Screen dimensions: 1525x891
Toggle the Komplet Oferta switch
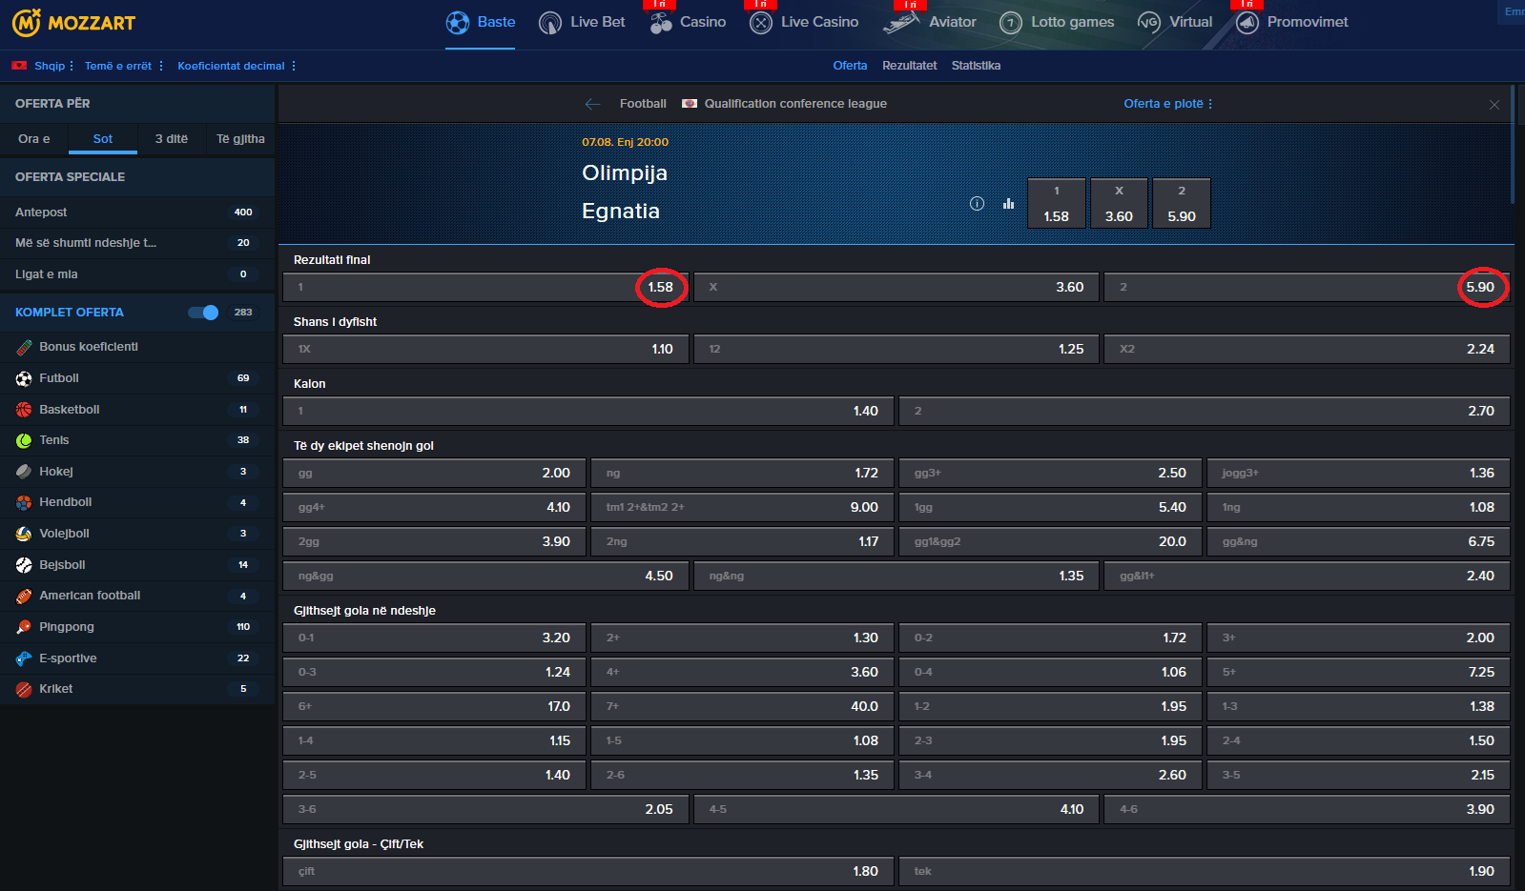pos(203,313)
